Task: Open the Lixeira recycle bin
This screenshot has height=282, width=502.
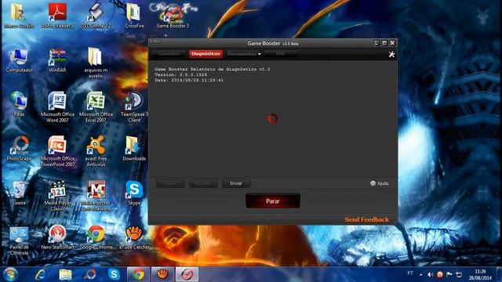Action: click(19, 193)
